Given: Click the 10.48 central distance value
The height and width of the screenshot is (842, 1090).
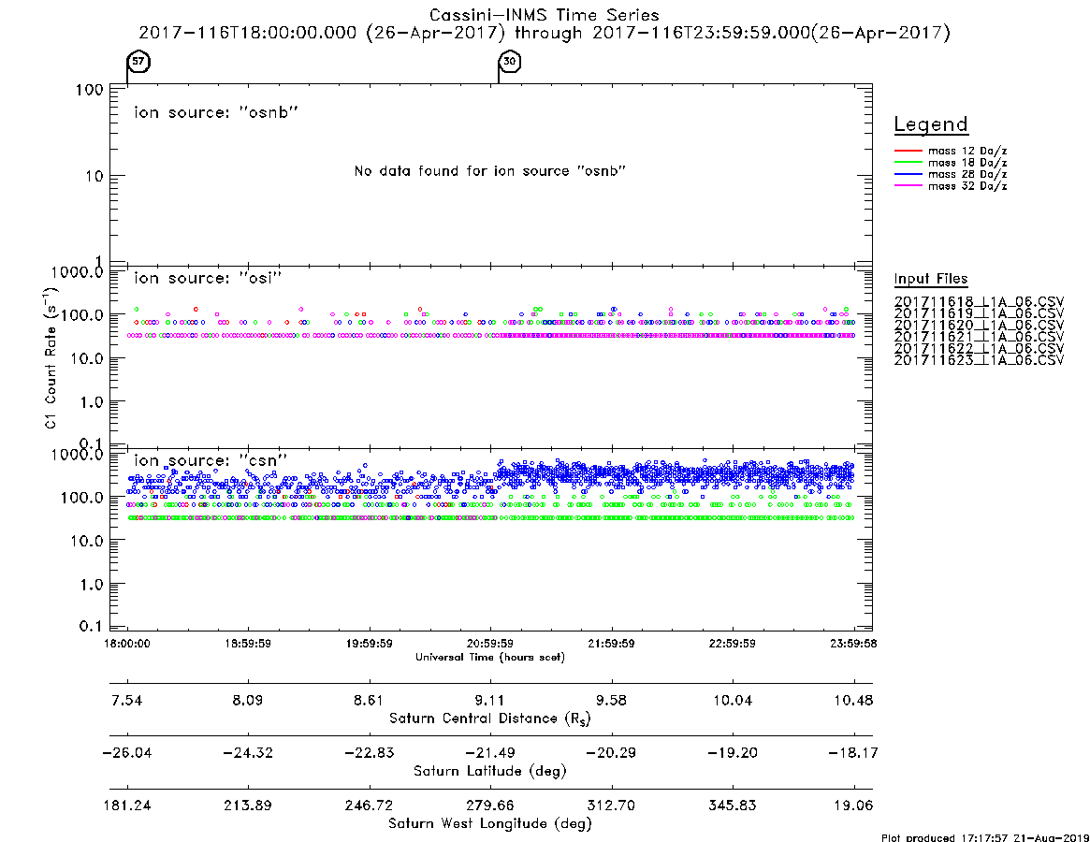Looking at the screenshot, I should tap(853, 700).
